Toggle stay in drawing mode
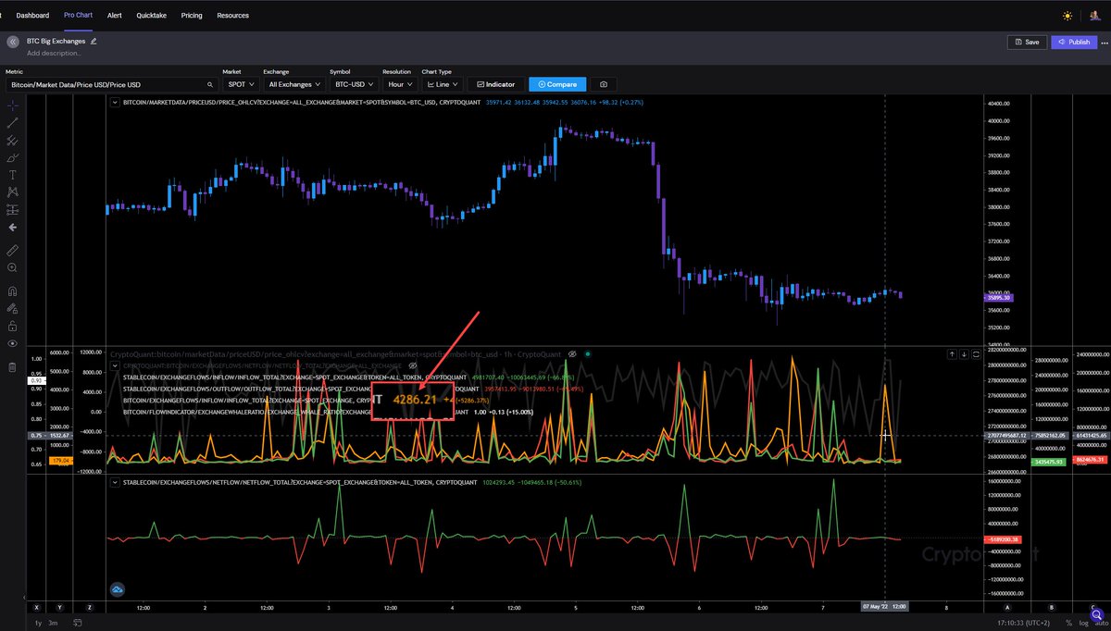This screenshot has height=631, width=1111. [13, 308]
